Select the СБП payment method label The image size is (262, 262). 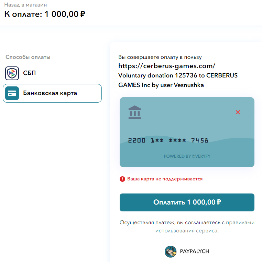click(30, 73)
